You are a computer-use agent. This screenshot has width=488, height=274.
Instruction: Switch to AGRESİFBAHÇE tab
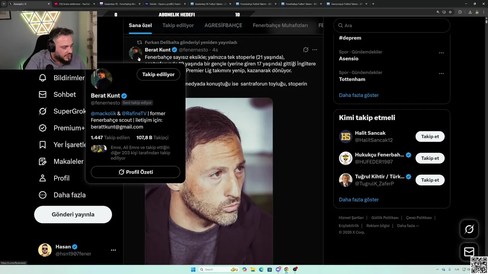(x=223, y=25)
